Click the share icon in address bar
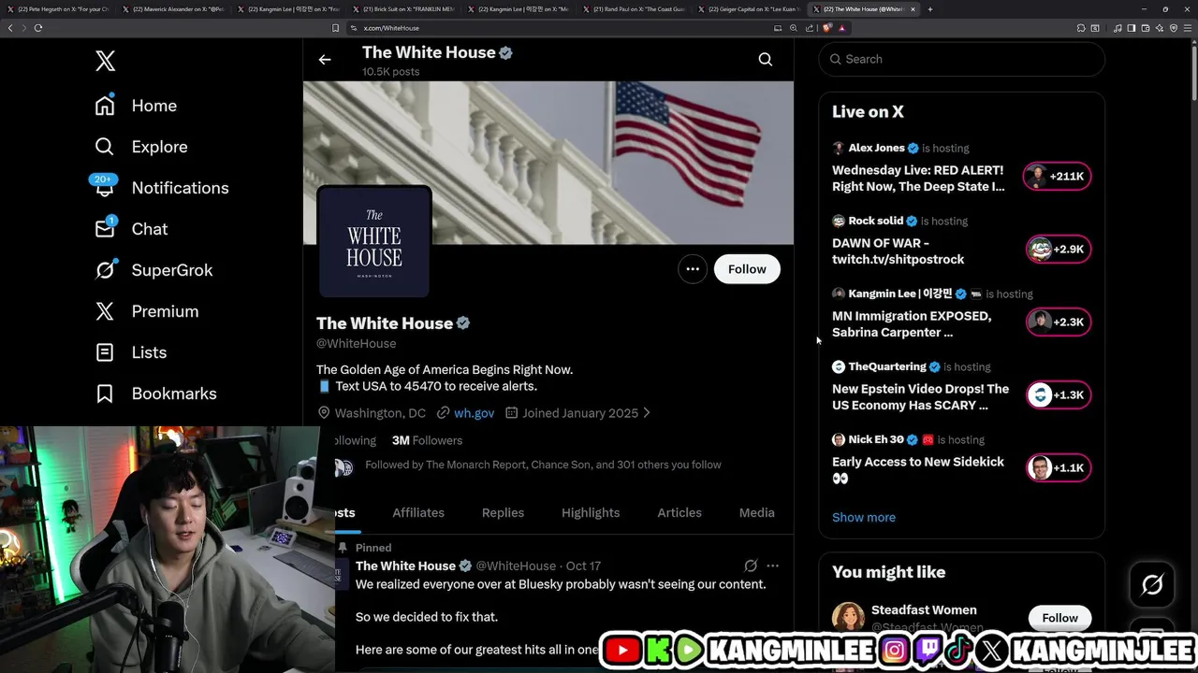Viewport: 1198px width, 673px height. point(809,28)
